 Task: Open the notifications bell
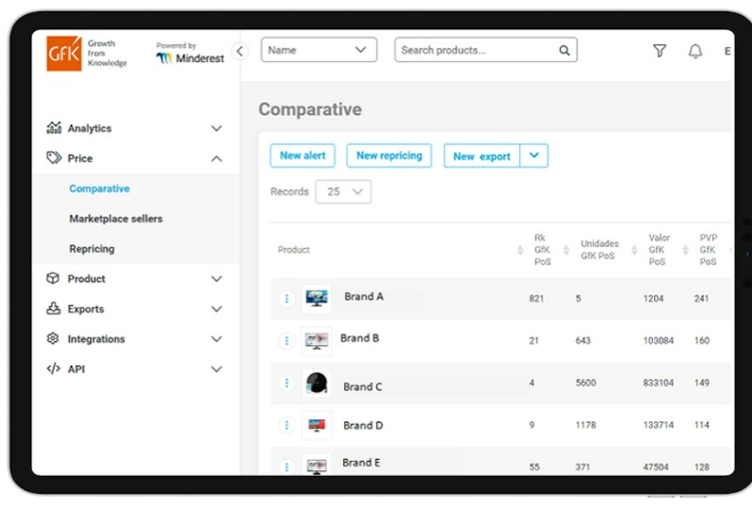pyautogui.click(x=695, y=51)
